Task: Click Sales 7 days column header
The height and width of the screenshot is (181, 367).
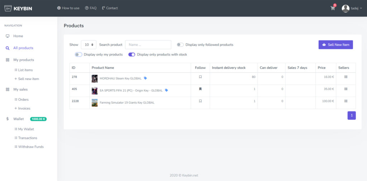Action: click(x=300, y=68)
